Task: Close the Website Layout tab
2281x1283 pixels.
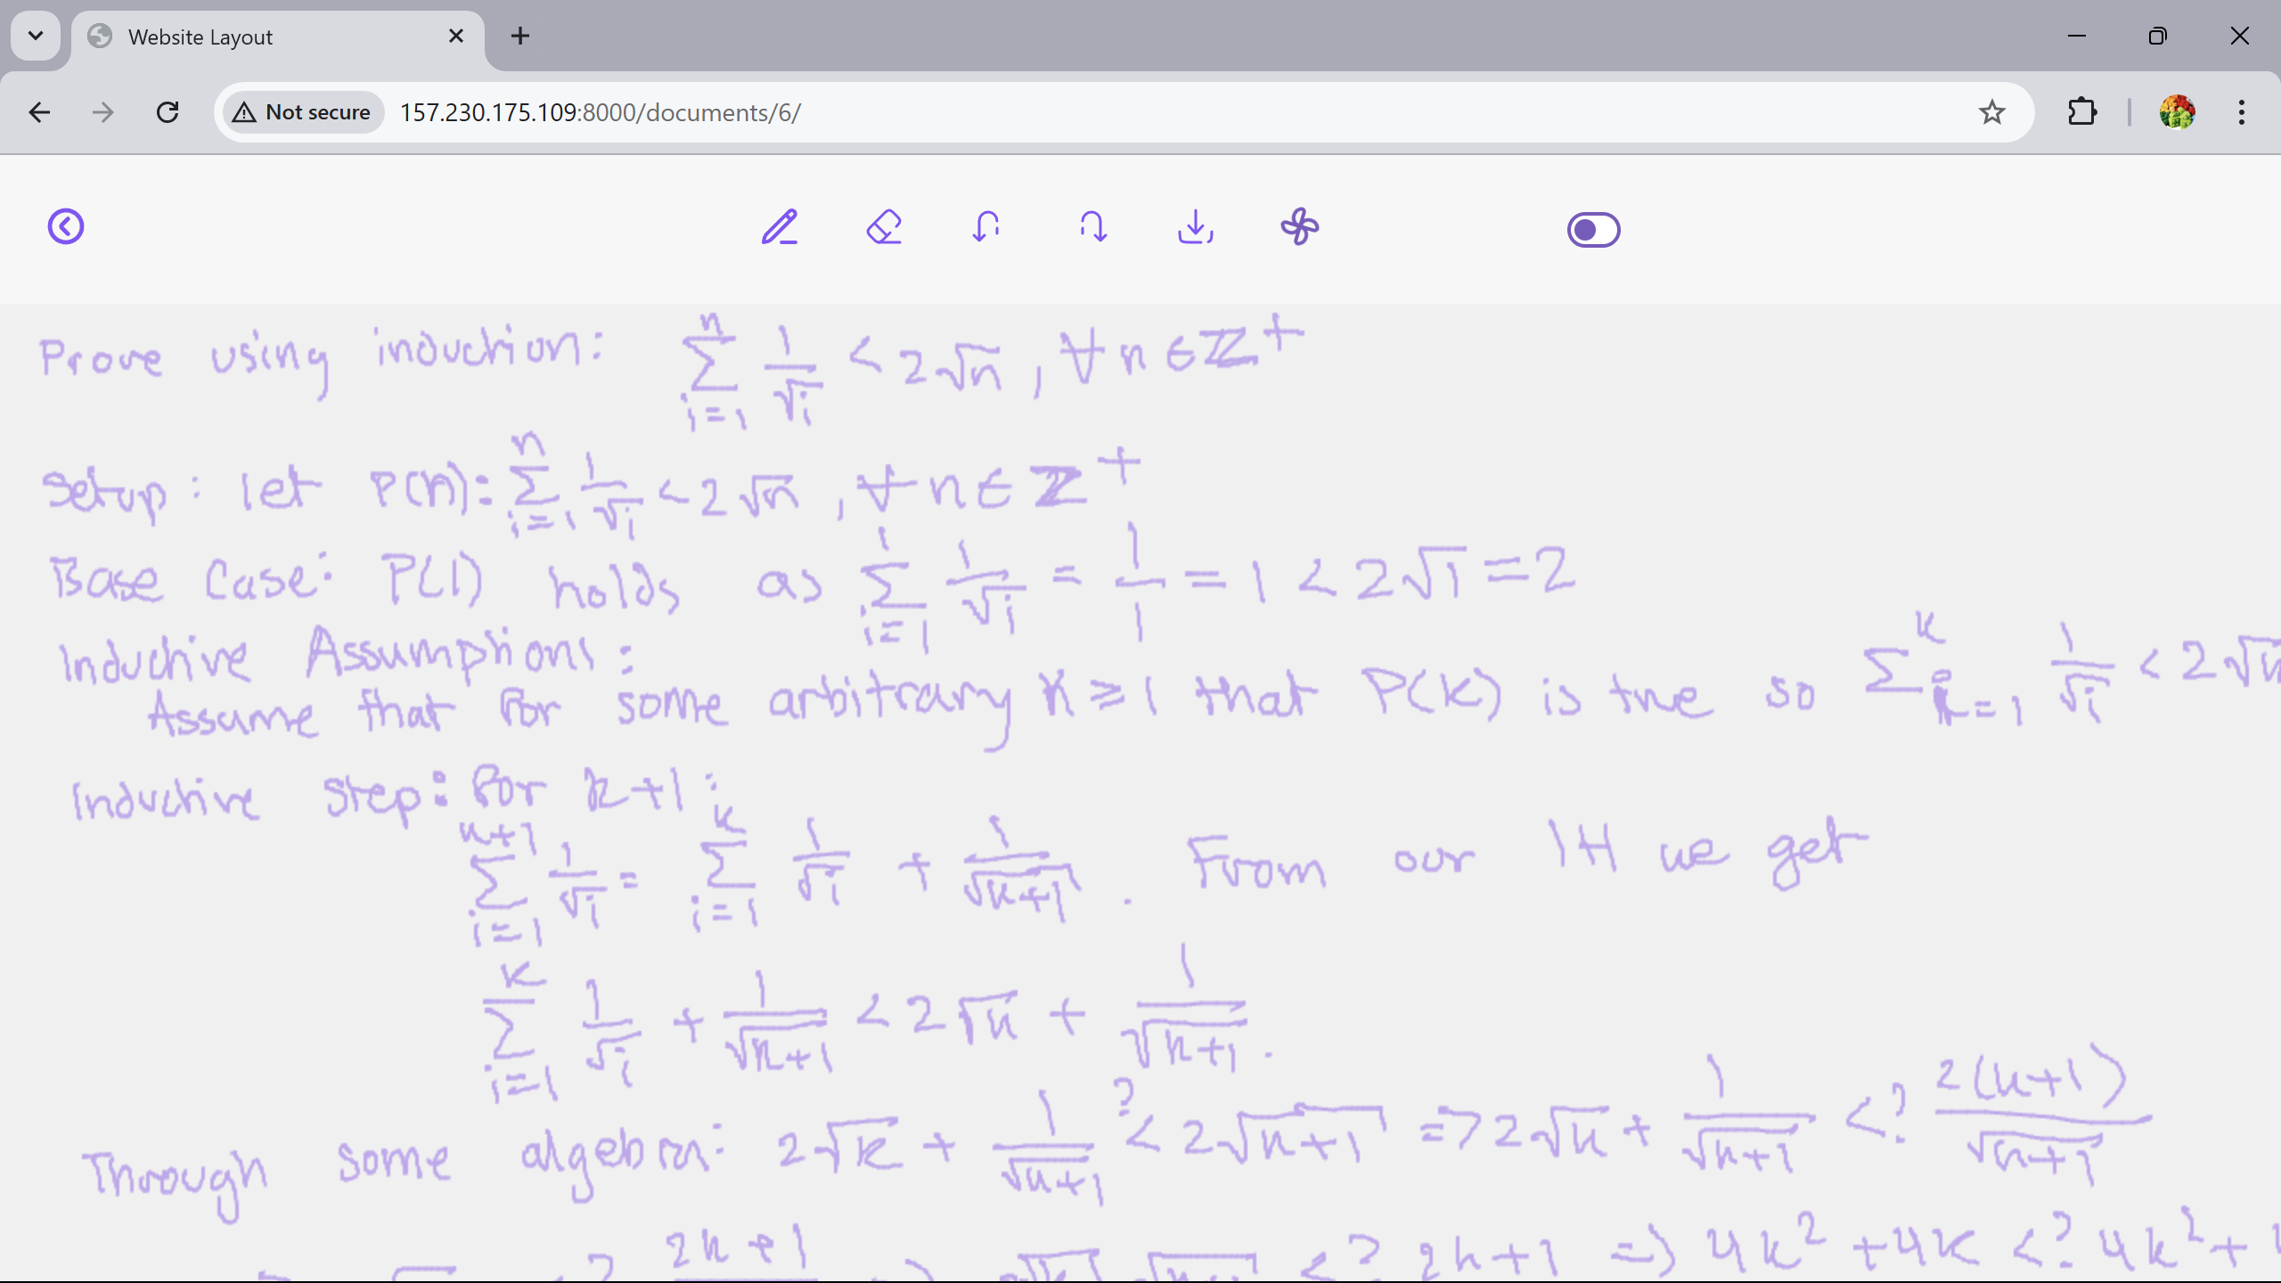Action: pos(456,36)
